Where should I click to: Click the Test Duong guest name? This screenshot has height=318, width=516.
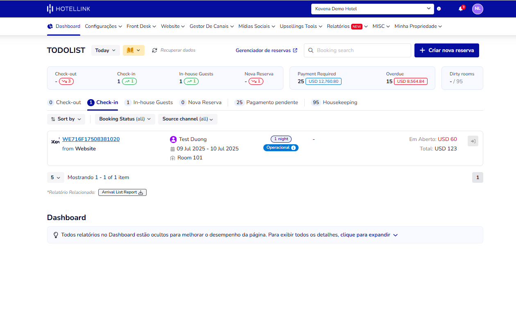pos(193,139)
